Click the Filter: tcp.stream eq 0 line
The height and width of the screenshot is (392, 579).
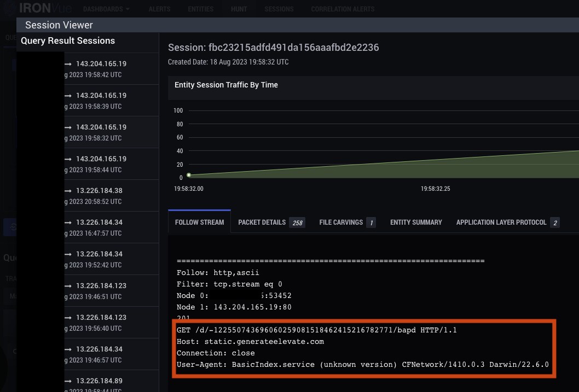click(x=229, y=284)
